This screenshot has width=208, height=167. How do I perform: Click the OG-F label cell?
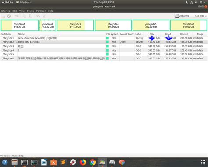tap(138, 54)
